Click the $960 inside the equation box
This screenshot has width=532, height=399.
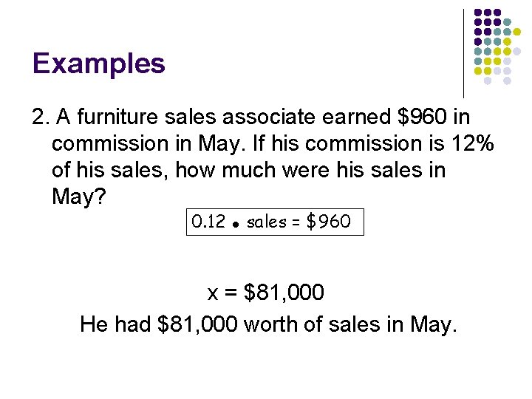[x=328, y=222]
